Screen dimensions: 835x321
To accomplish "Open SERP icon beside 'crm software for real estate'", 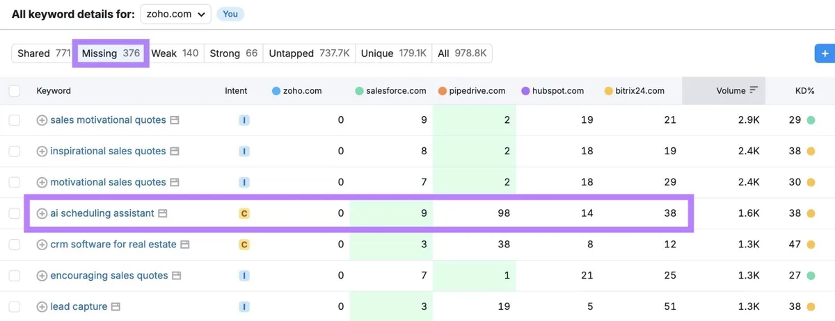I will 185,245.
